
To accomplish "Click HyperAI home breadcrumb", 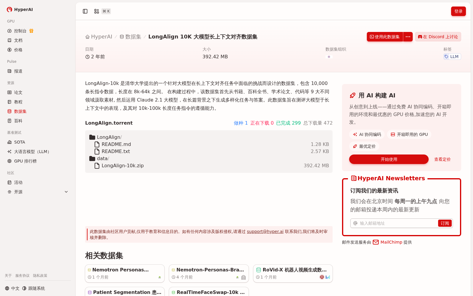I will (x=99, y=37).
